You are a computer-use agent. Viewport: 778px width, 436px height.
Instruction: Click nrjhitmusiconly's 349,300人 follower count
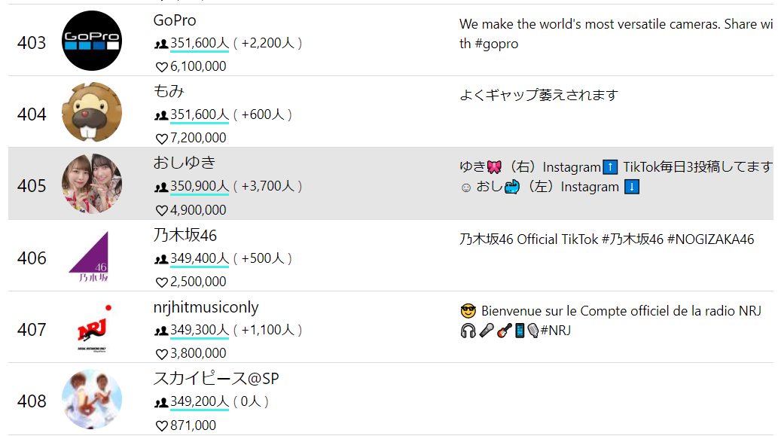coord(200,330)
